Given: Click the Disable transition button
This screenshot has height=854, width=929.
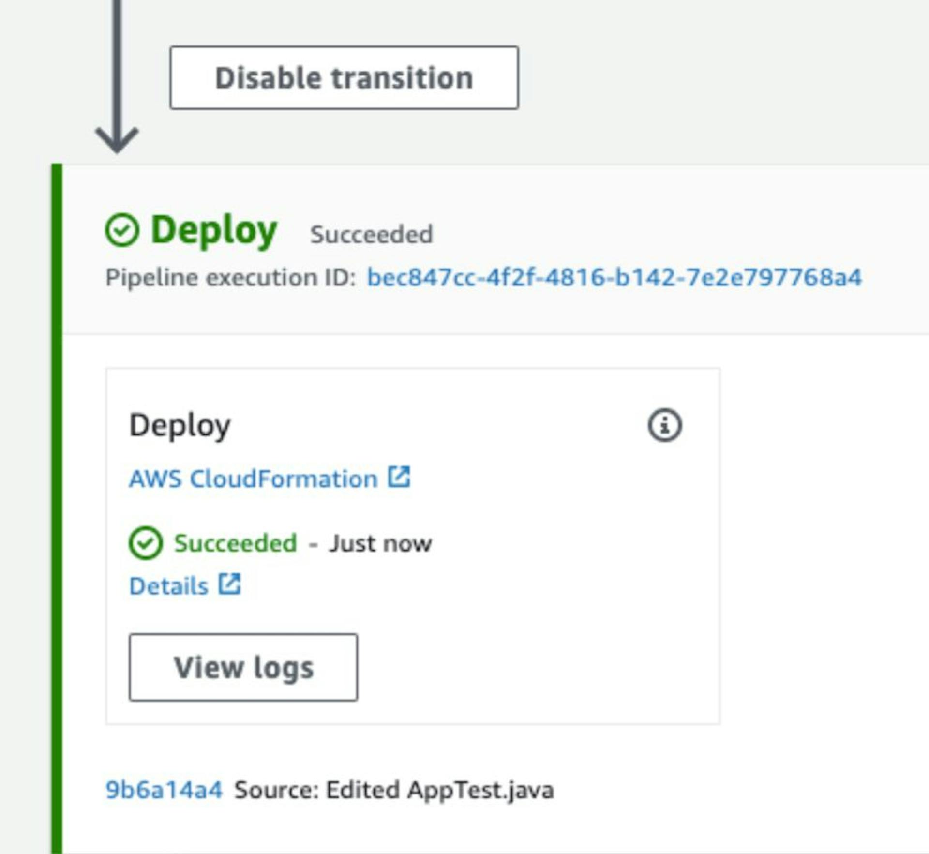Looking at the screenshot, I should (x=344, y=77).
